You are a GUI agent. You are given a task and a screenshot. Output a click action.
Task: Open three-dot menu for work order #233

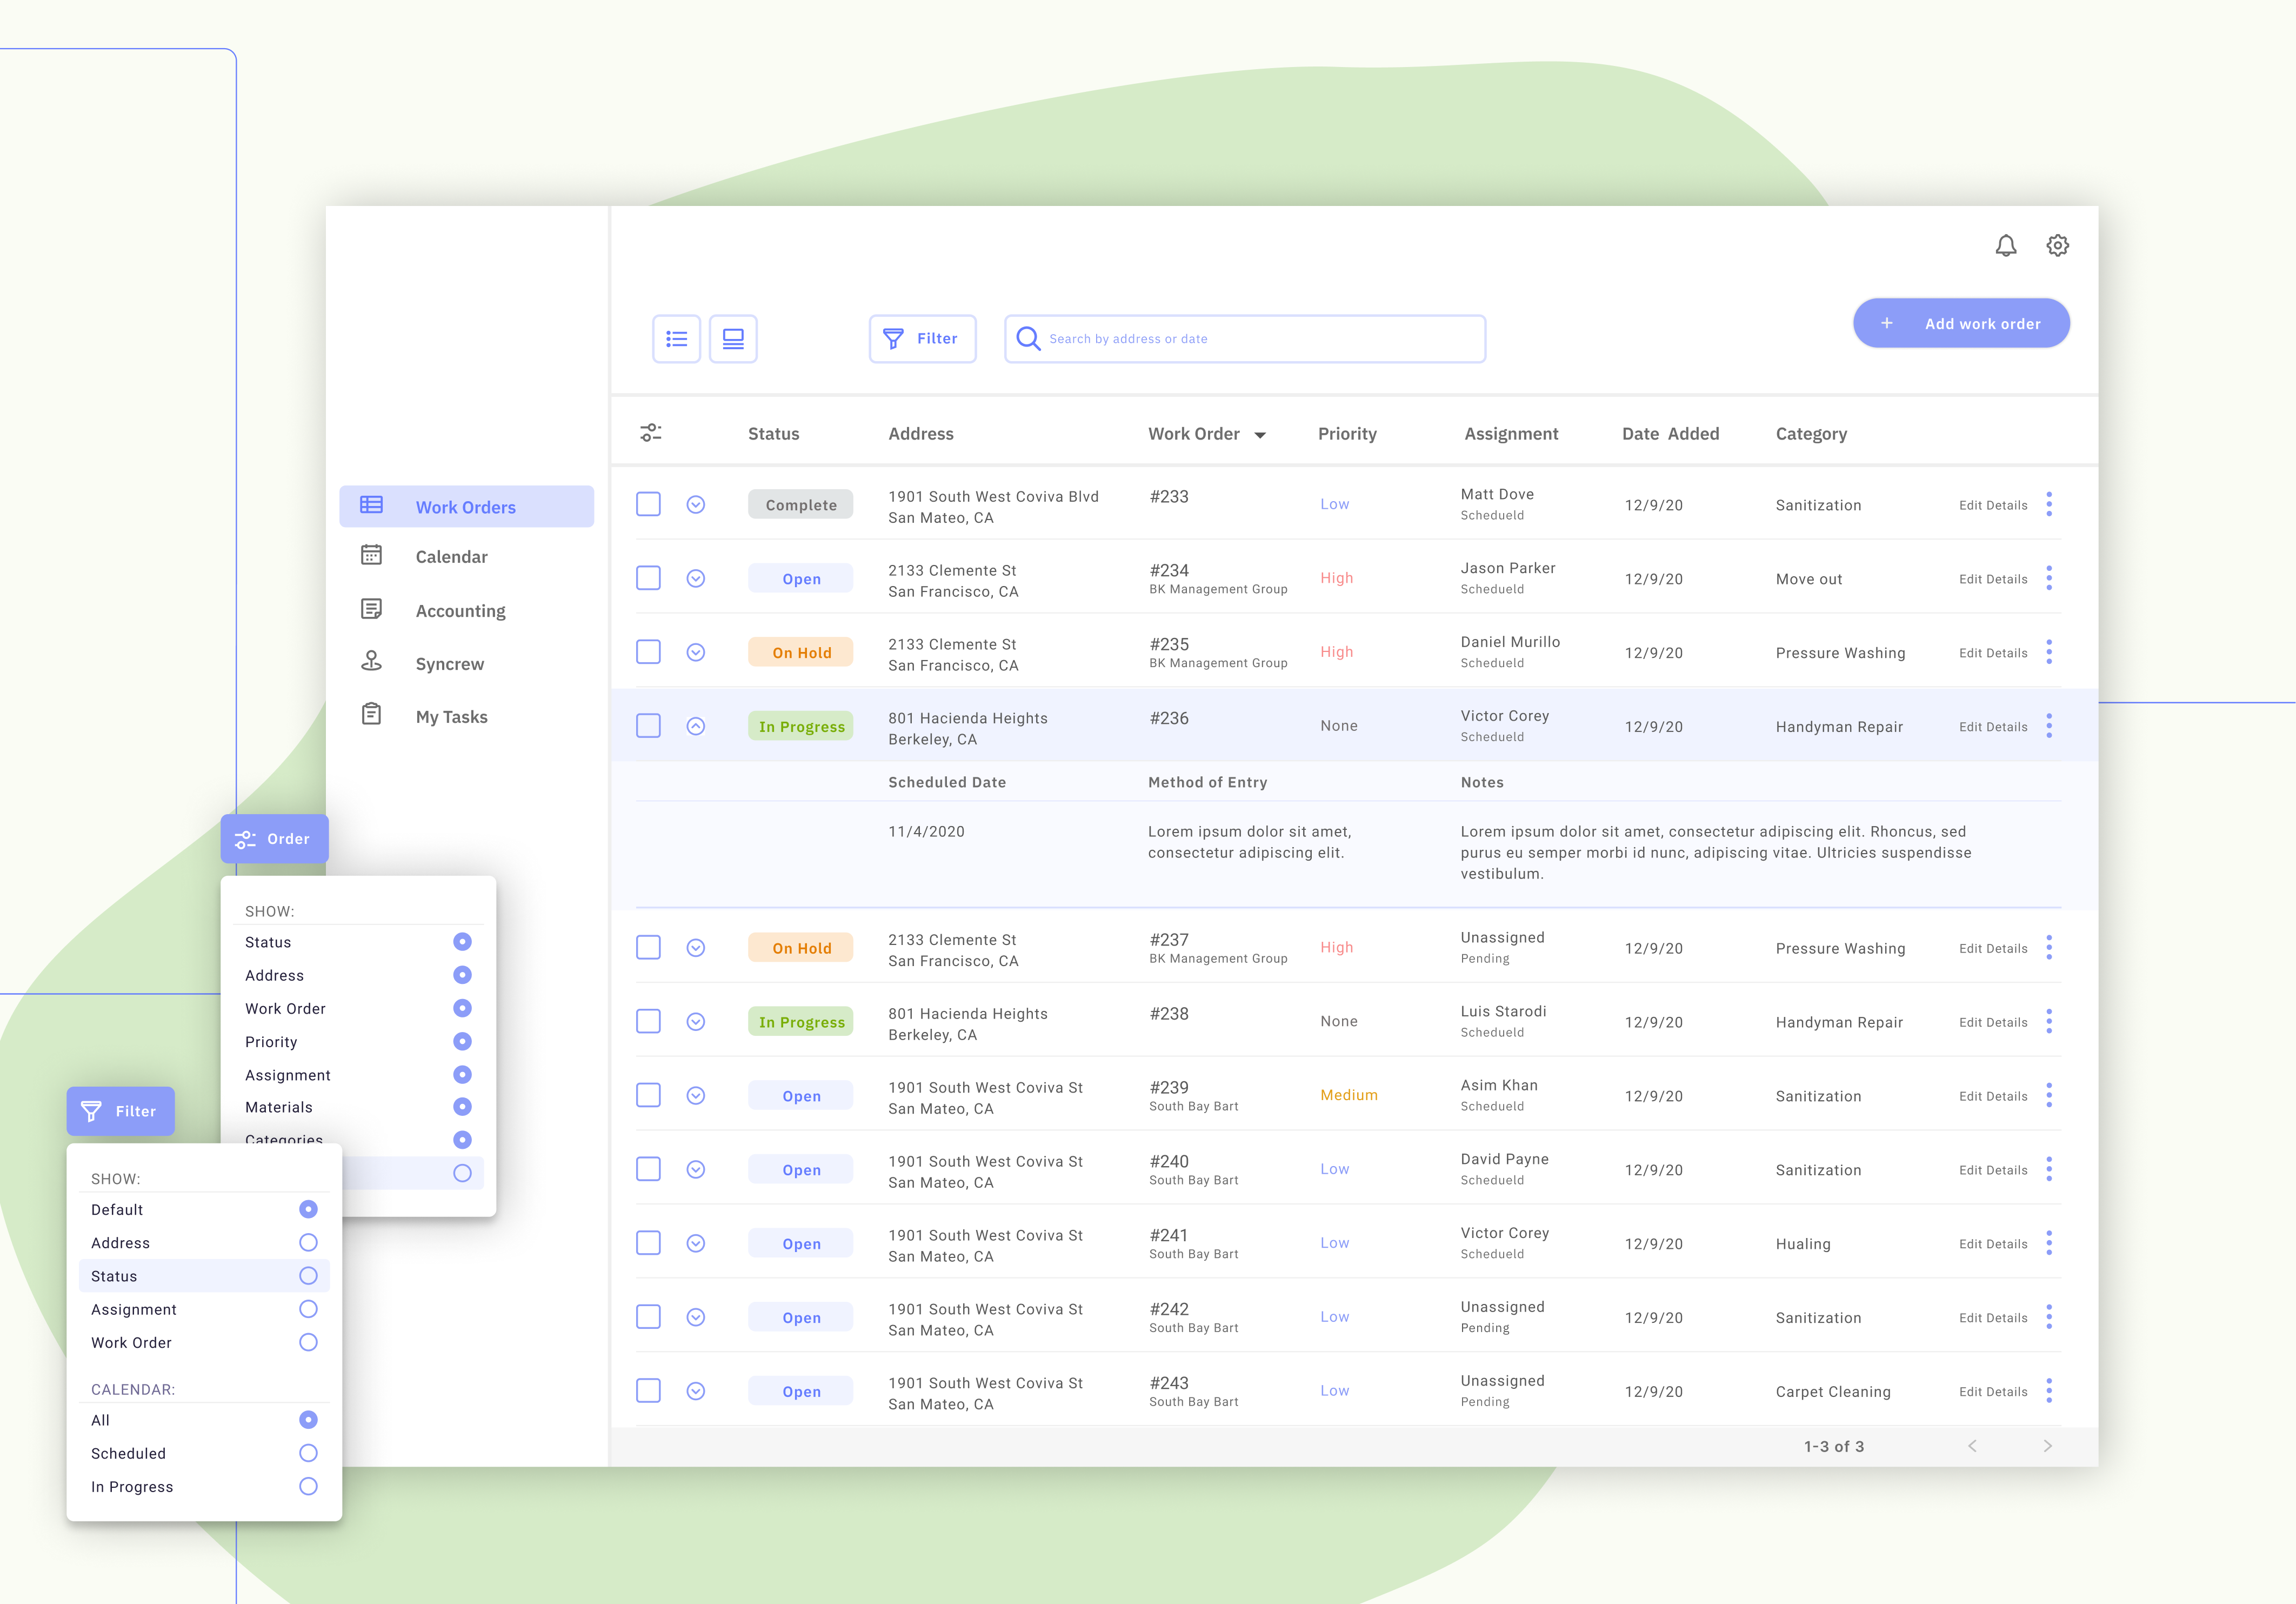tap(2049, 504)
